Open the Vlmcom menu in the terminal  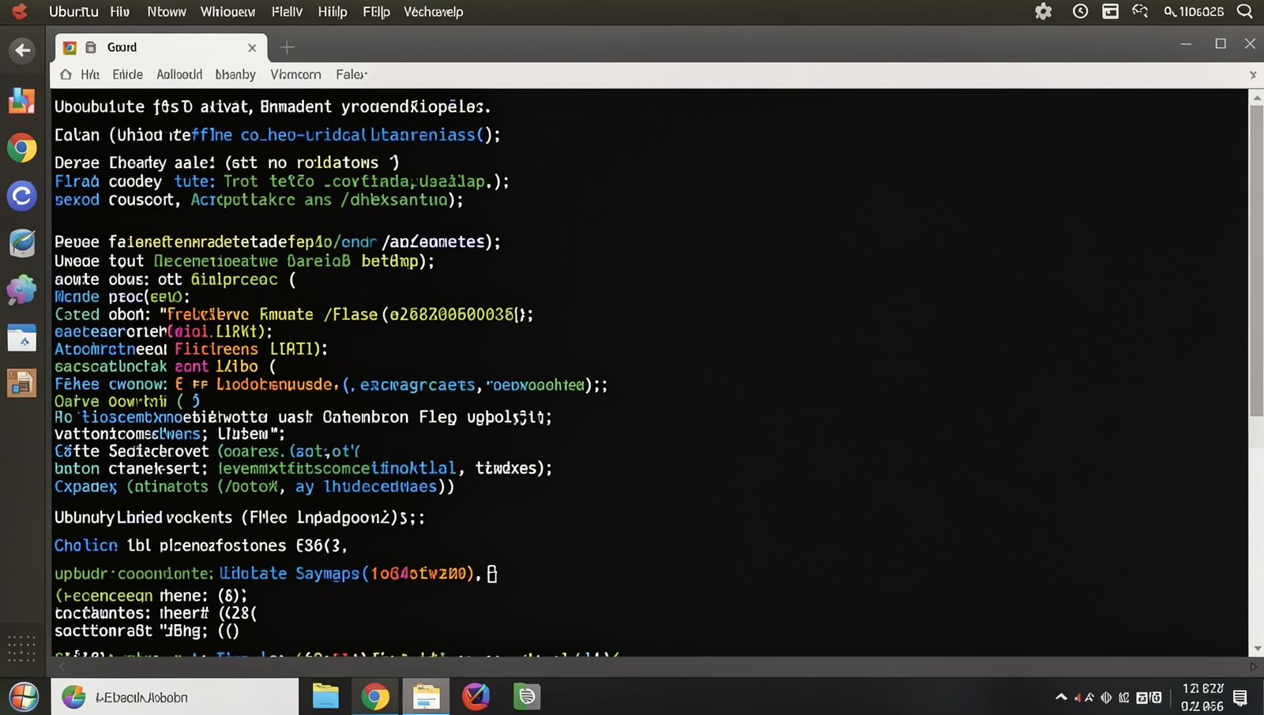[x=295, y=74]
